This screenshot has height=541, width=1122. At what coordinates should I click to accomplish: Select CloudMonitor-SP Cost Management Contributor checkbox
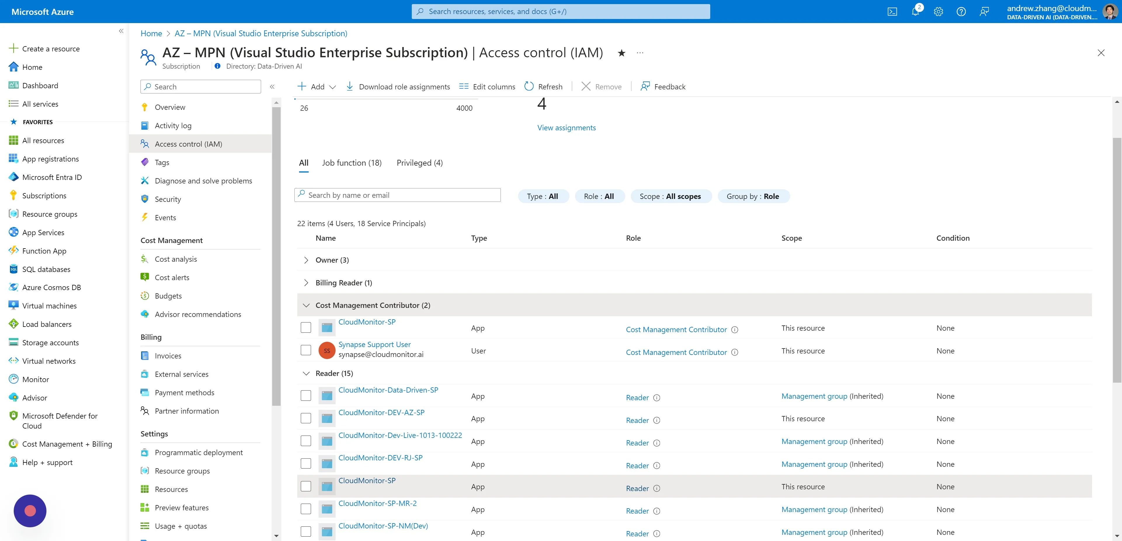tap(306, 327)
